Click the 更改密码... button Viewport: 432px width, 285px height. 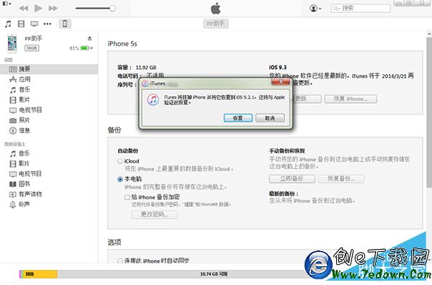tap(155, 214)
